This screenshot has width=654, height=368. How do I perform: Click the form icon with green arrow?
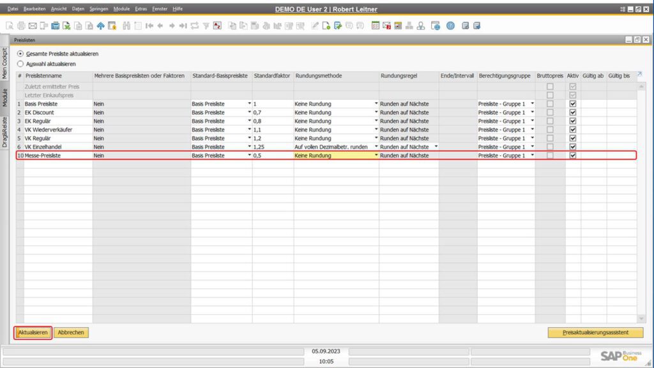pyautogui.click(x=337, y=26)
